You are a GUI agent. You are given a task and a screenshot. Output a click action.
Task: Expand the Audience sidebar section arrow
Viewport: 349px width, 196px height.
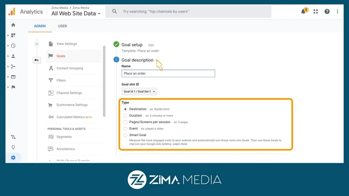click(x=8, y=56)
